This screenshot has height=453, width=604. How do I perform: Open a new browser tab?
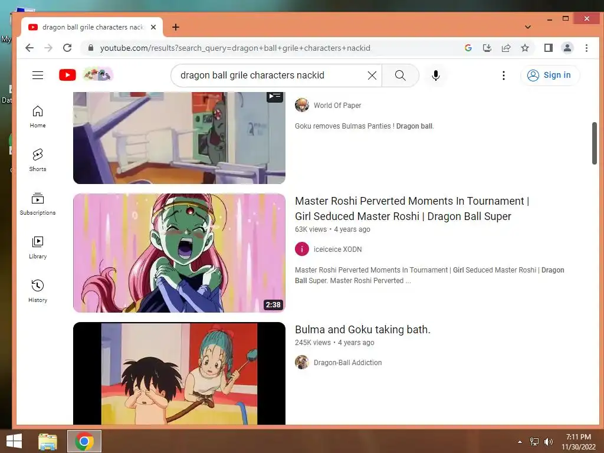[176, 27]
